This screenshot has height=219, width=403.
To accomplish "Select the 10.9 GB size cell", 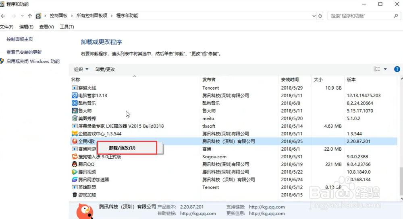I will coord(333,88).
